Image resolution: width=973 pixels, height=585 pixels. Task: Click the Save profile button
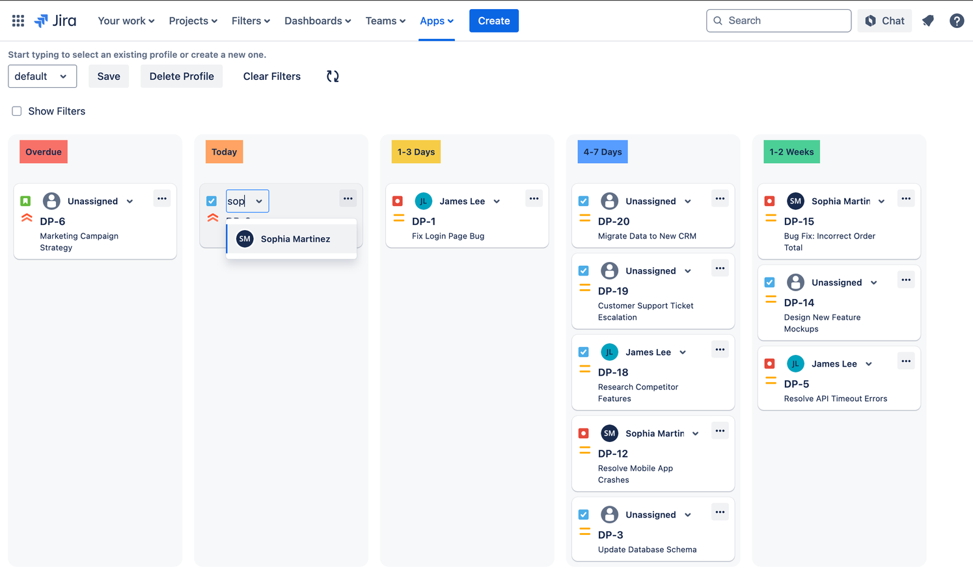pos(109,76)
